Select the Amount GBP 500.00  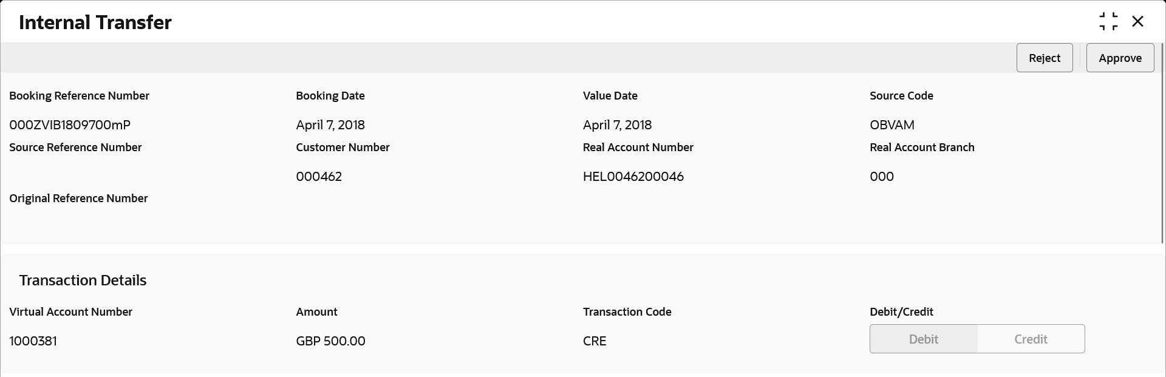tap(330, 341)
